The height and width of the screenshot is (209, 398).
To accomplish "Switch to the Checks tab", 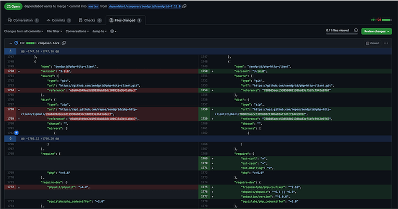I will click(x=90, y=20).
